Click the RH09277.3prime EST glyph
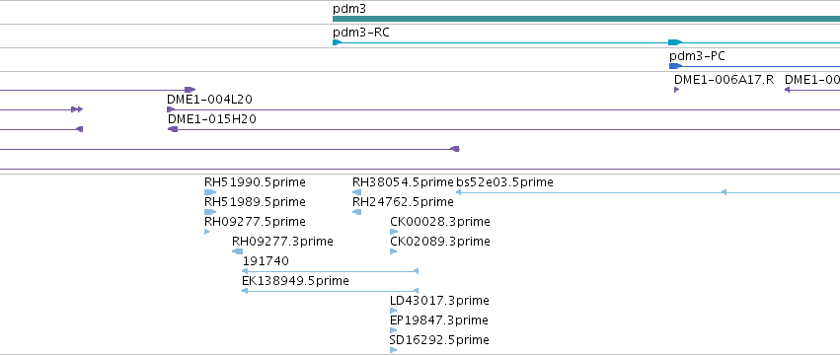 point(237,251)
